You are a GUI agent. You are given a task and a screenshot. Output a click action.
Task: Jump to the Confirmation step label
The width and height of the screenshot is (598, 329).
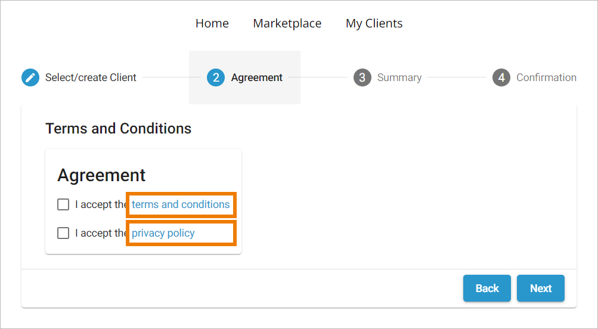[546, 77]
